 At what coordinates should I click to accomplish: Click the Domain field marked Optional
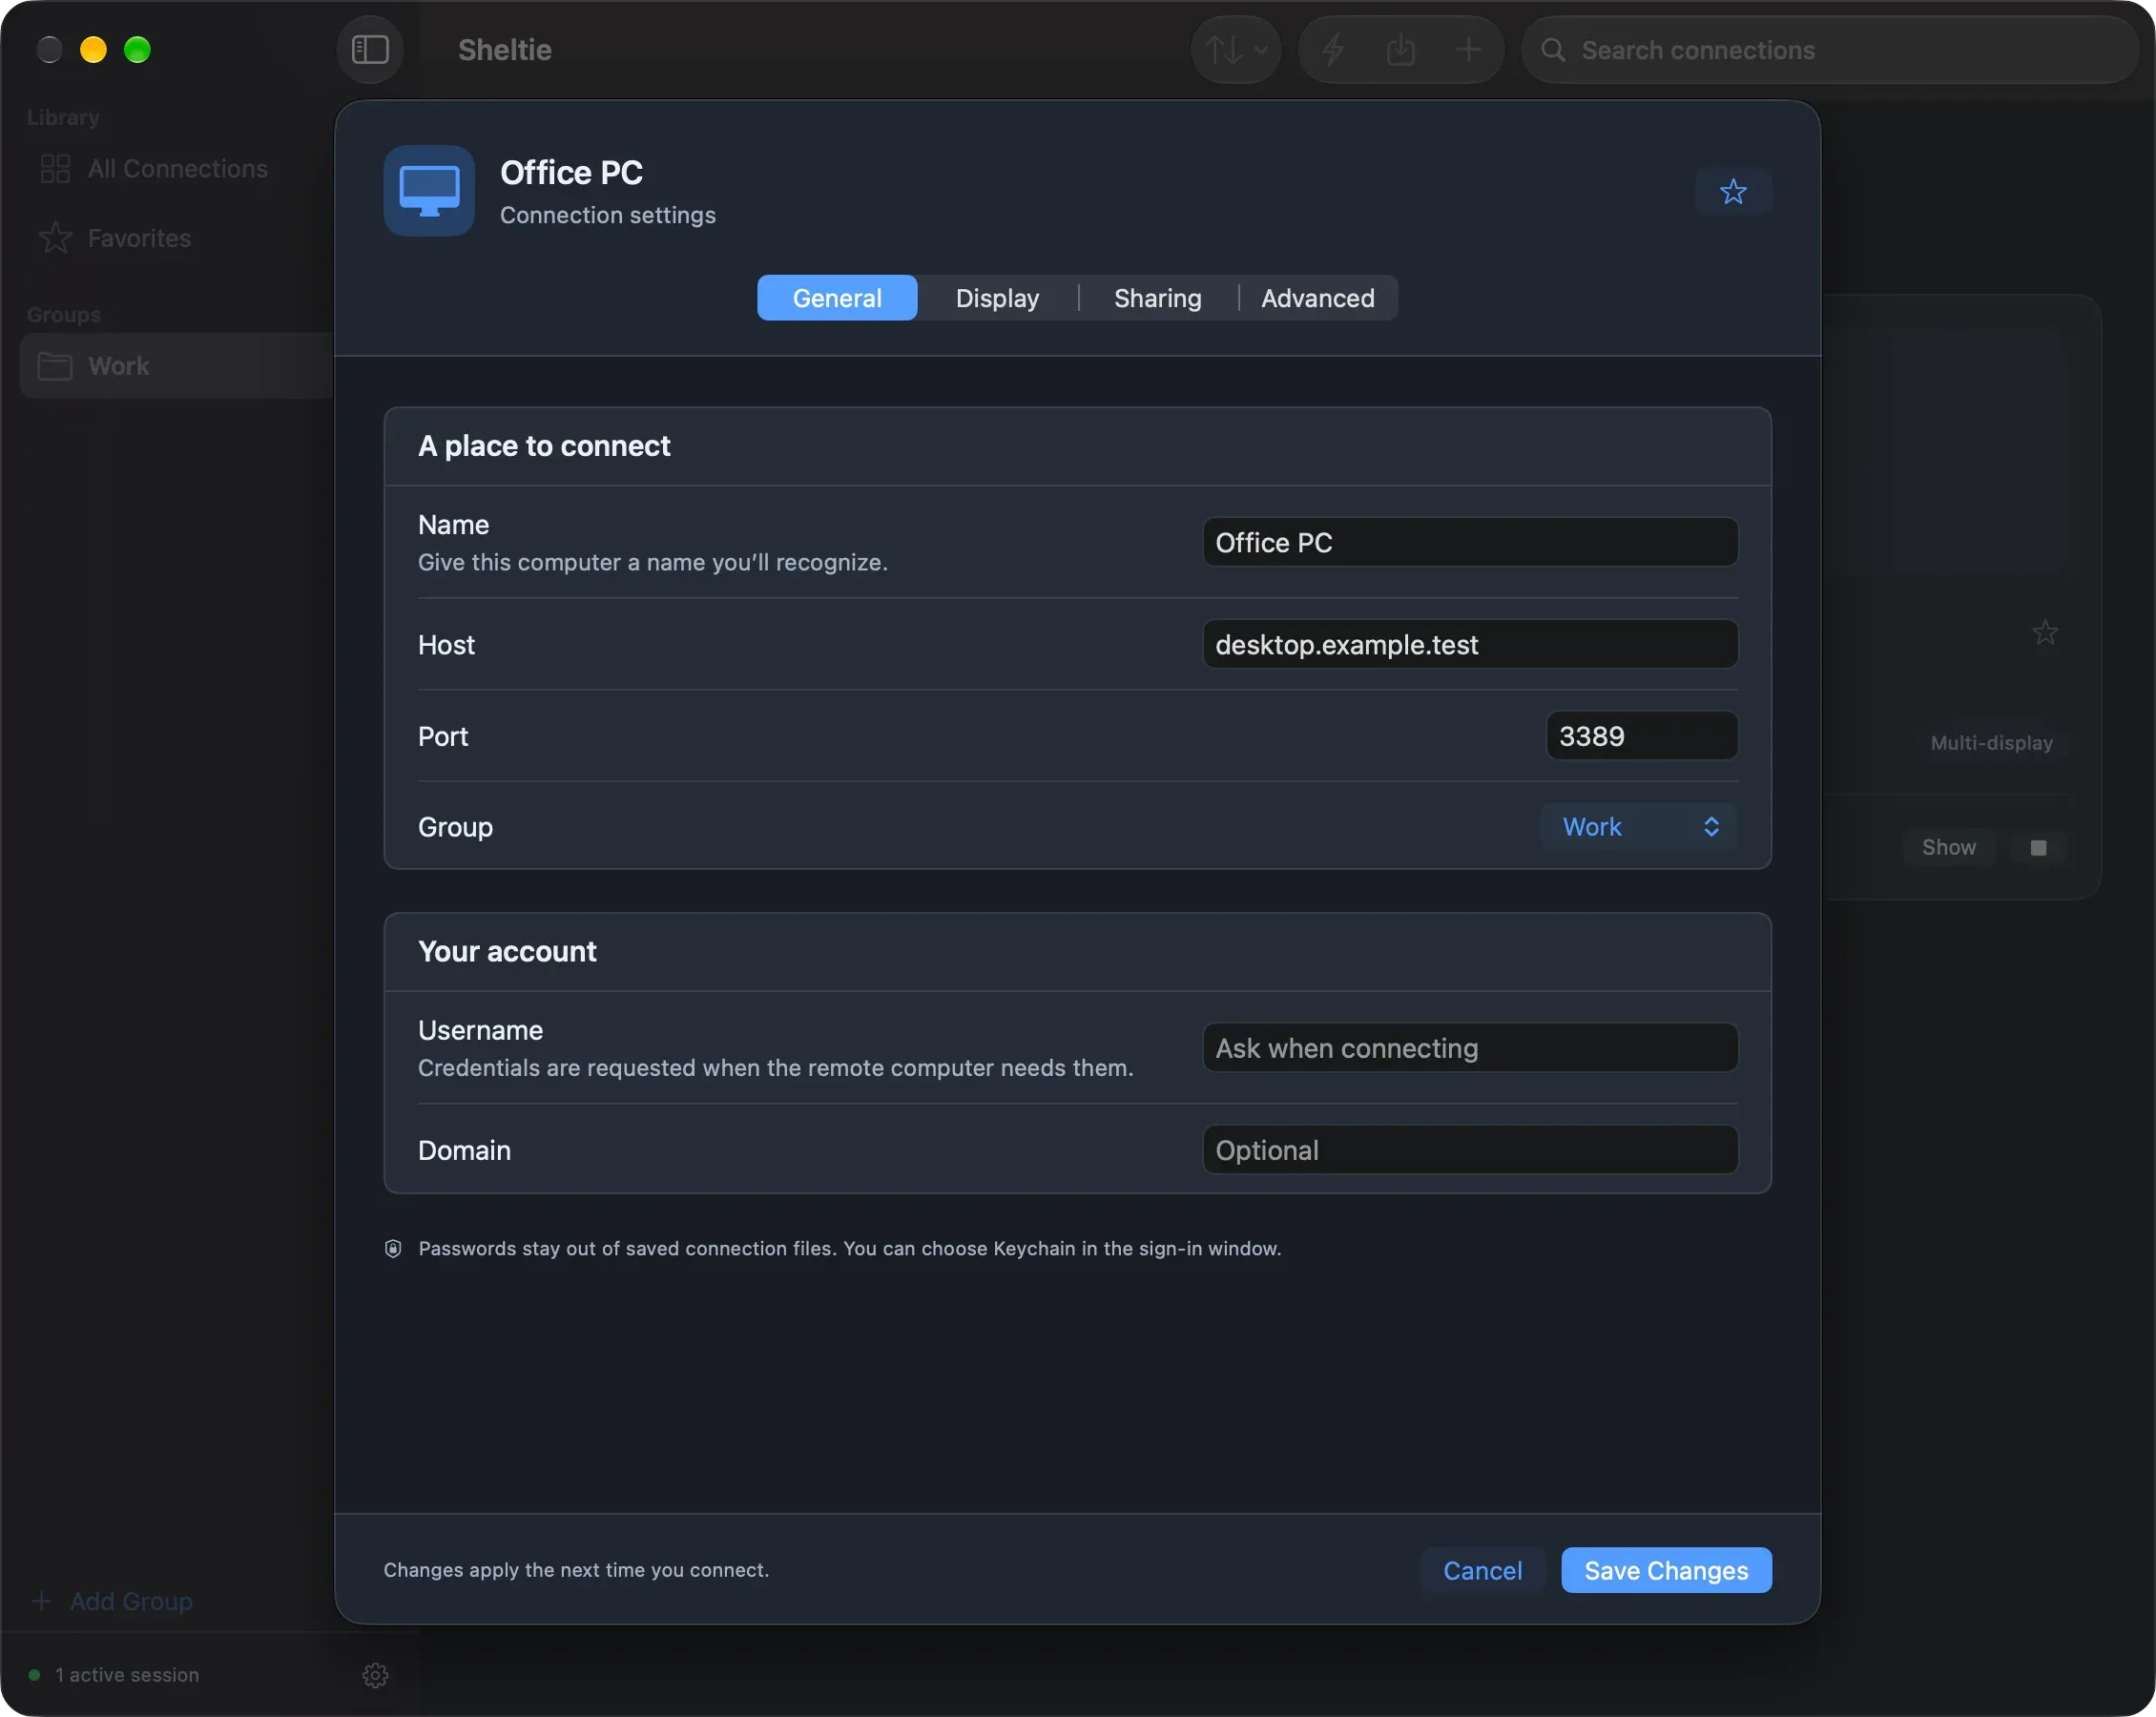coord(1470,1150)
